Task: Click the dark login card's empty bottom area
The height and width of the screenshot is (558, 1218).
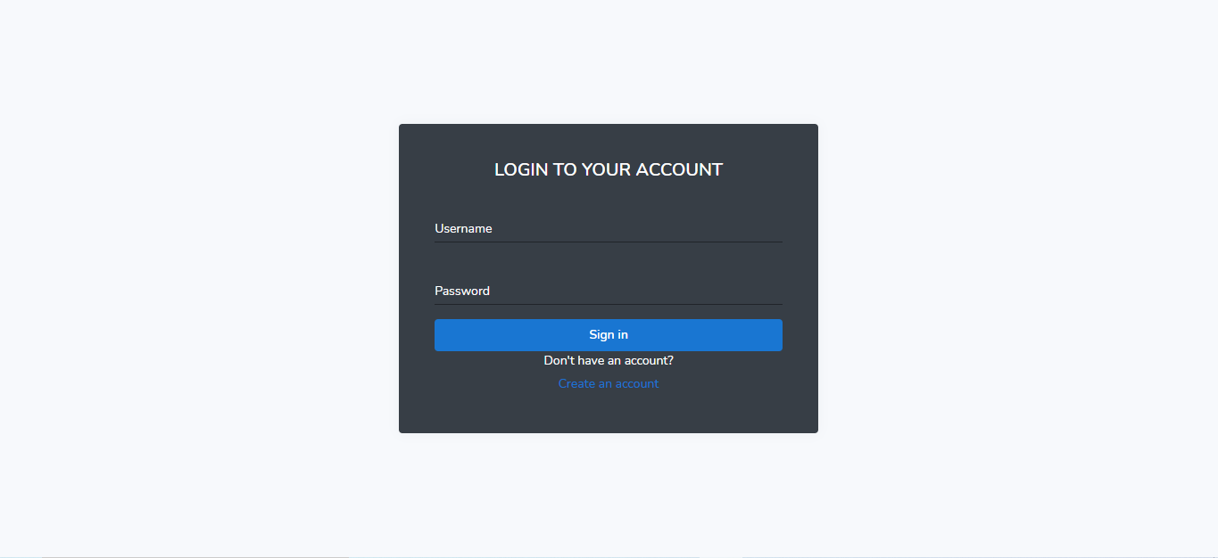Action: point(609,413)
